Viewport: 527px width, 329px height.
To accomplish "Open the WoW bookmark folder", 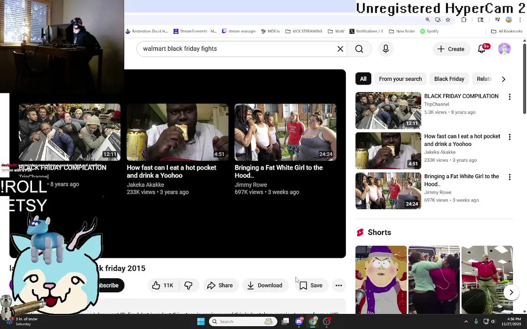I will point(336,31).
